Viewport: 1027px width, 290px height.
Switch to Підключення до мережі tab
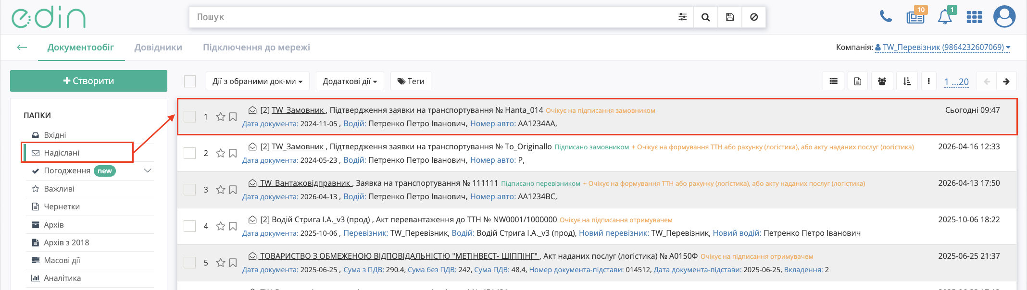[x=256, y=47]
